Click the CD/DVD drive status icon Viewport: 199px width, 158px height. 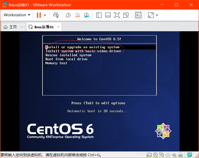(155, 155)
